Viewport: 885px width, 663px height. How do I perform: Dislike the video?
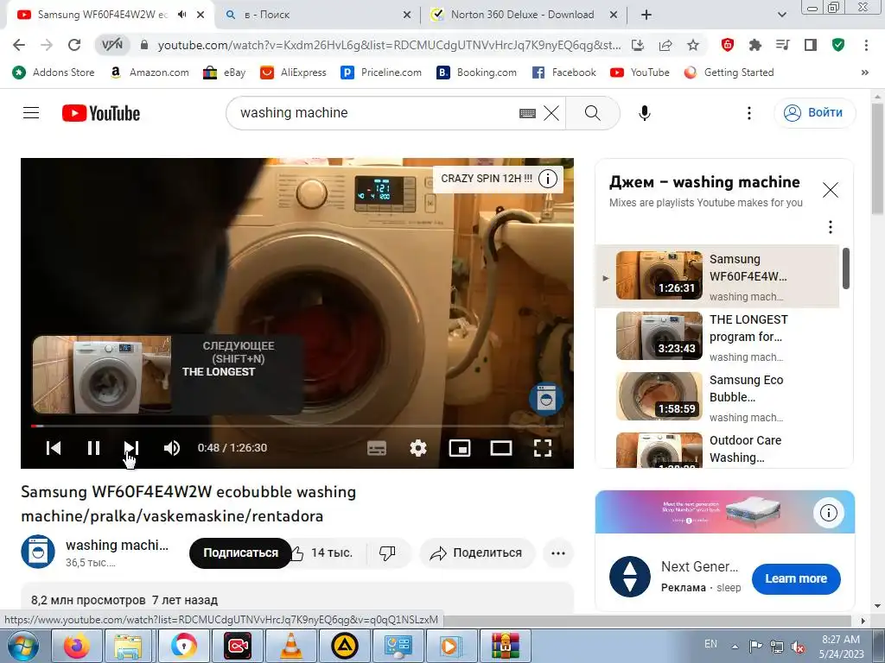coord(388,553)
